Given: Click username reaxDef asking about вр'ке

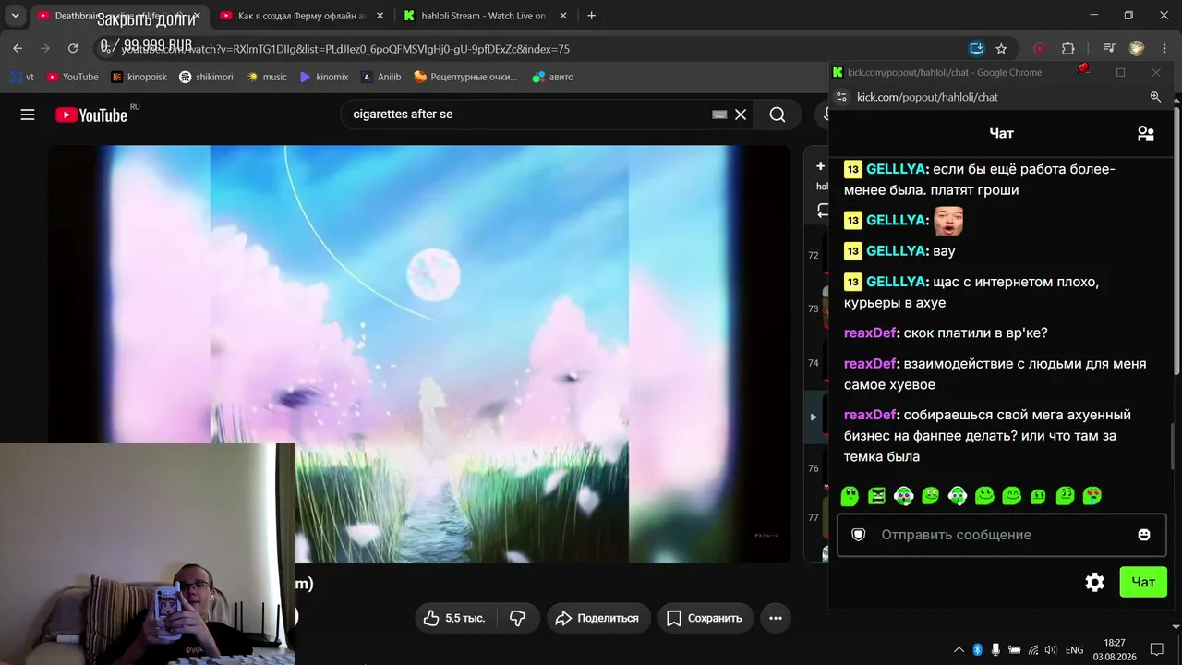Looking at the screenshot, I should (870, 332).
